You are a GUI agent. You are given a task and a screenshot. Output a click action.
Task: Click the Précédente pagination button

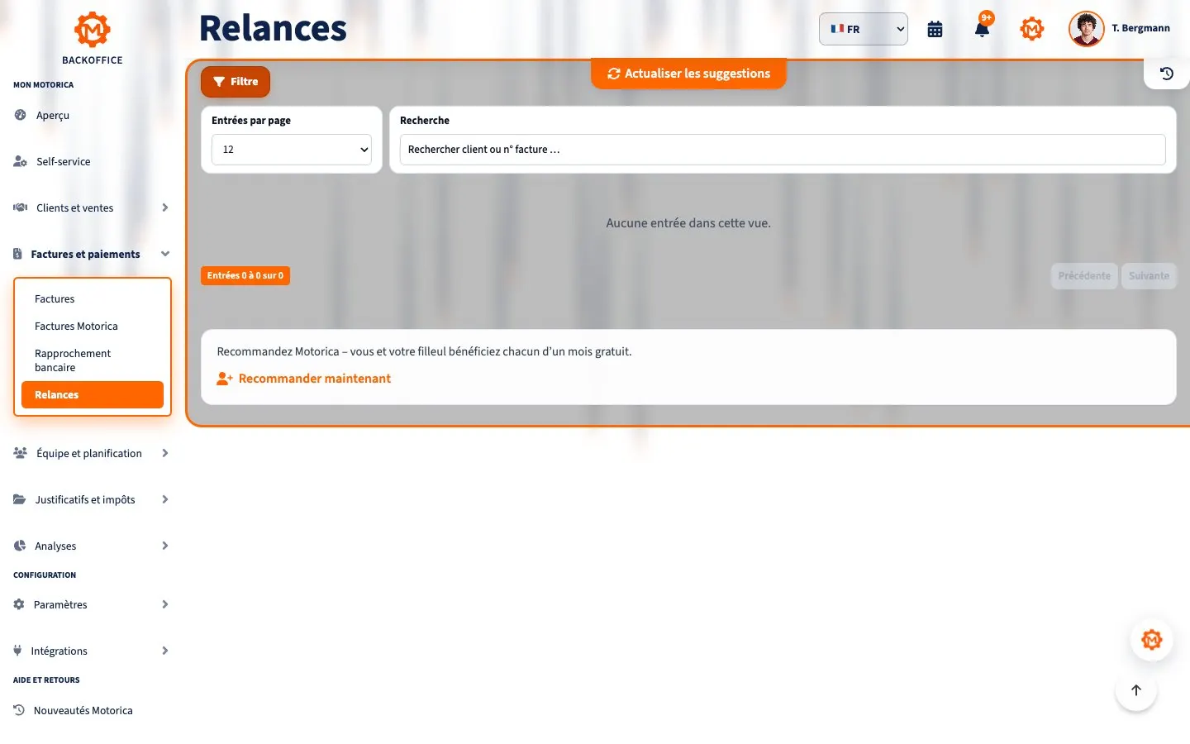tap(1084, 276)
